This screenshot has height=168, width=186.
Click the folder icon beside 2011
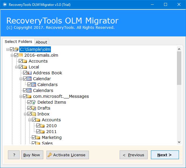click(42, 132)
